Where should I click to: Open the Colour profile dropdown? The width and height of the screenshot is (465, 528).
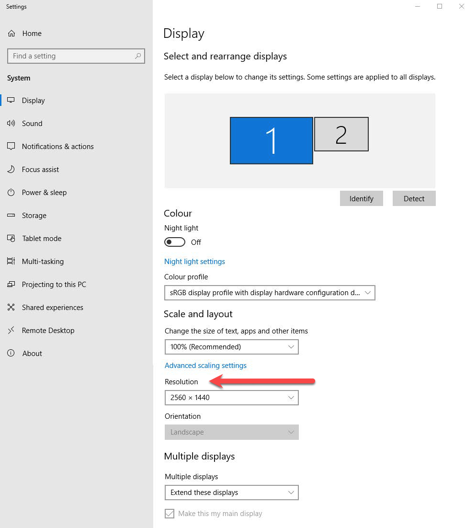(269, 293)
